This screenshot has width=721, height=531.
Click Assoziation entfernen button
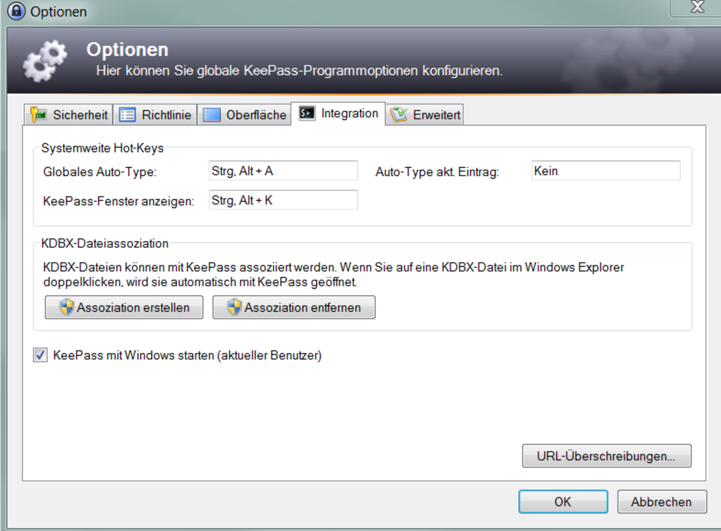294,307
